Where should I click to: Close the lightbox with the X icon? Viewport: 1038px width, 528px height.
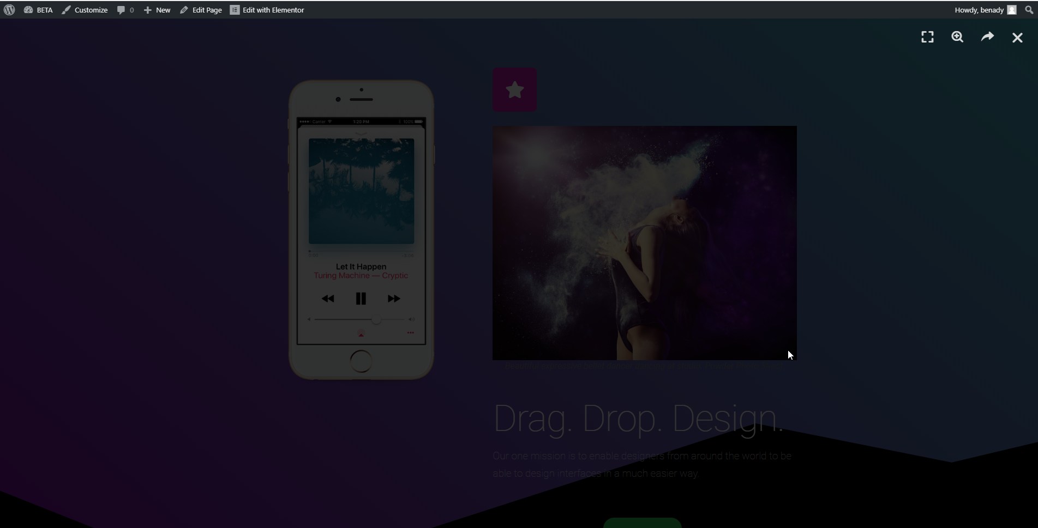pos(1017,38)
